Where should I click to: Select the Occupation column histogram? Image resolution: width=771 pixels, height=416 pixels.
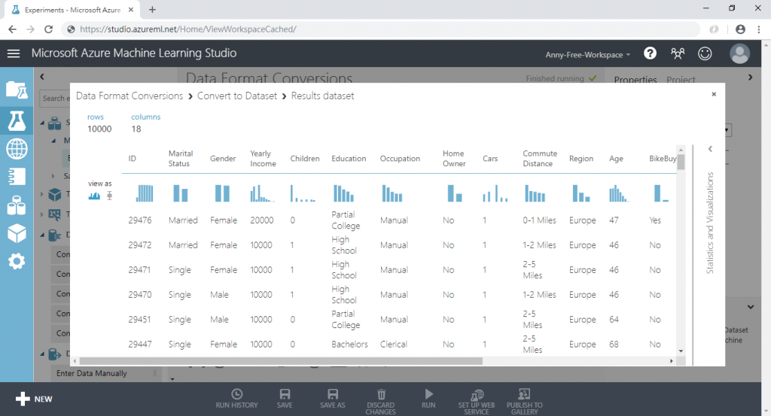point(392,193)
